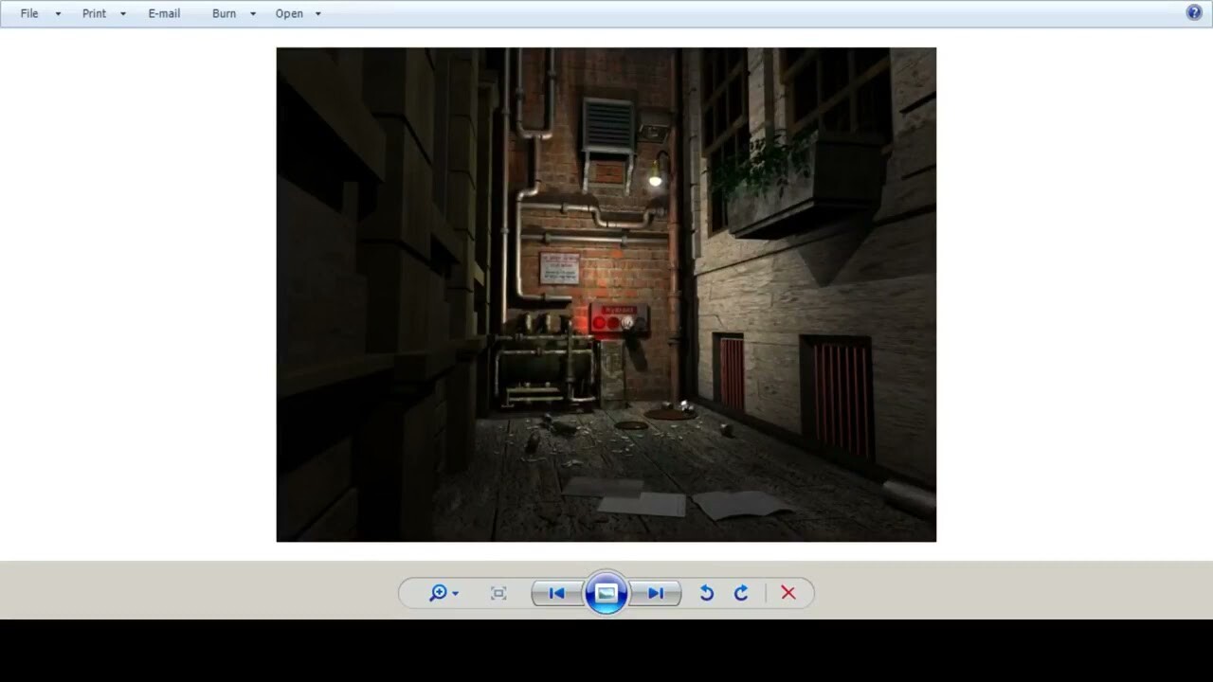
Task: Rotate the photo clockwise
Action: tap(741, 593)
